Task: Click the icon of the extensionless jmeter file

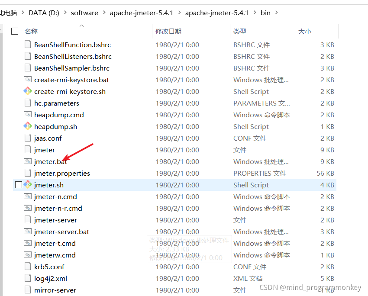Action: point(28,150)
